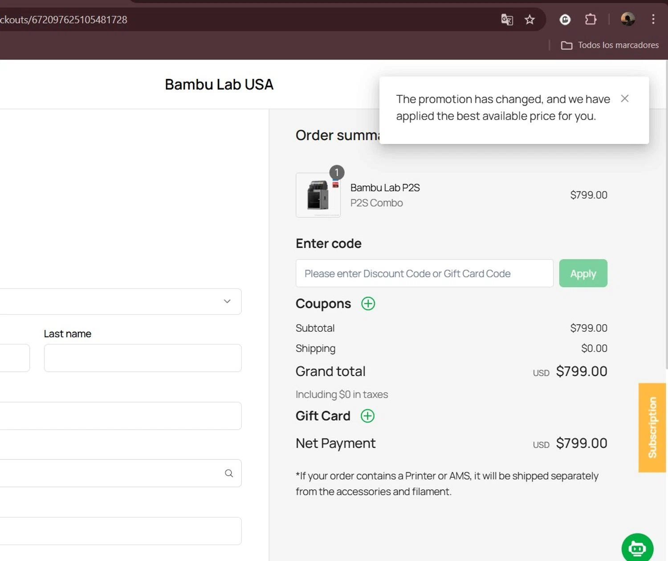Click the Bambu Lab P2S product thumbnail
This screenshot has width=668, height=561.
(x=318, y=195)
